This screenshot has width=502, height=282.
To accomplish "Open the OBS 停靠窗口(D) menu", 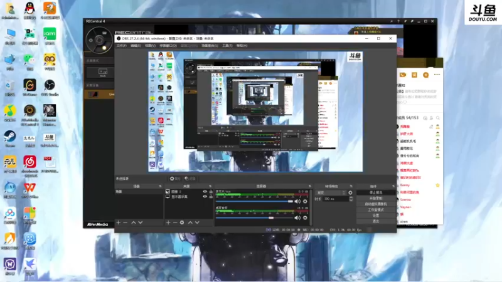I will (x=168, y=46).
